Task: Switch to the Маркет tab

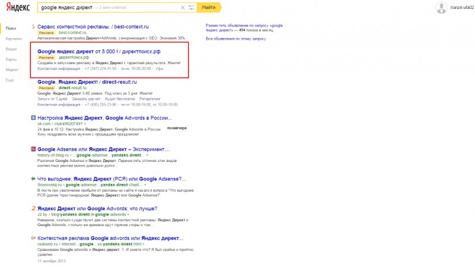Action: click(12, 69)
